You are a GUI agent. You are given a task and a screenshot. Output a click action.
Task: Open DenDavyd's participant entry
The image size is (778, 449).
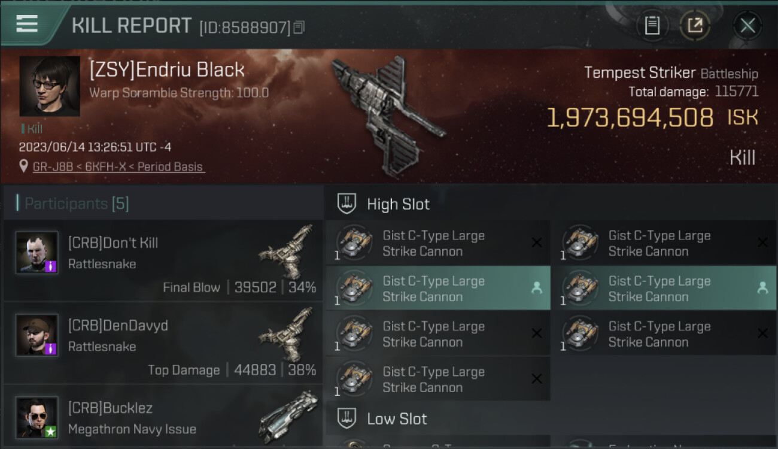(163, 343)
